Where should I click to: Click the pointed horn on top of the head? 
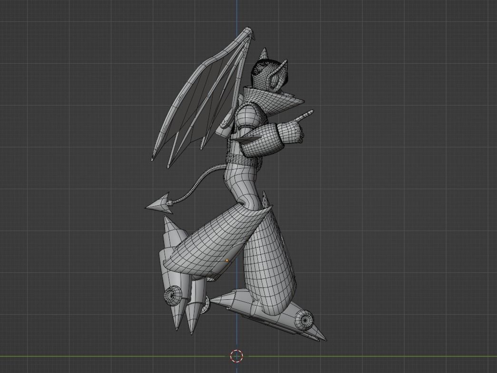264,54
